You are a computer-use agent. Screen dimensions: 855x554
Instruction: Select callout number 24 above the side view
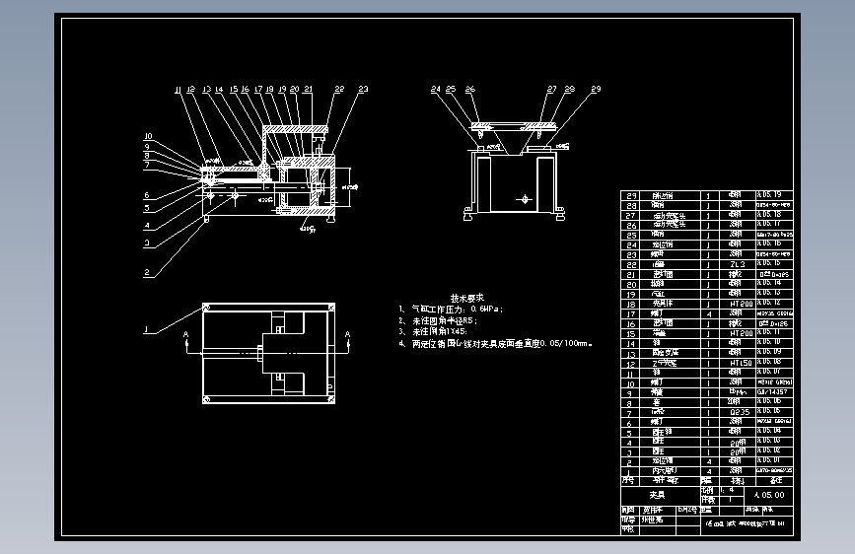pyautogui.click(x=435, y=89)
